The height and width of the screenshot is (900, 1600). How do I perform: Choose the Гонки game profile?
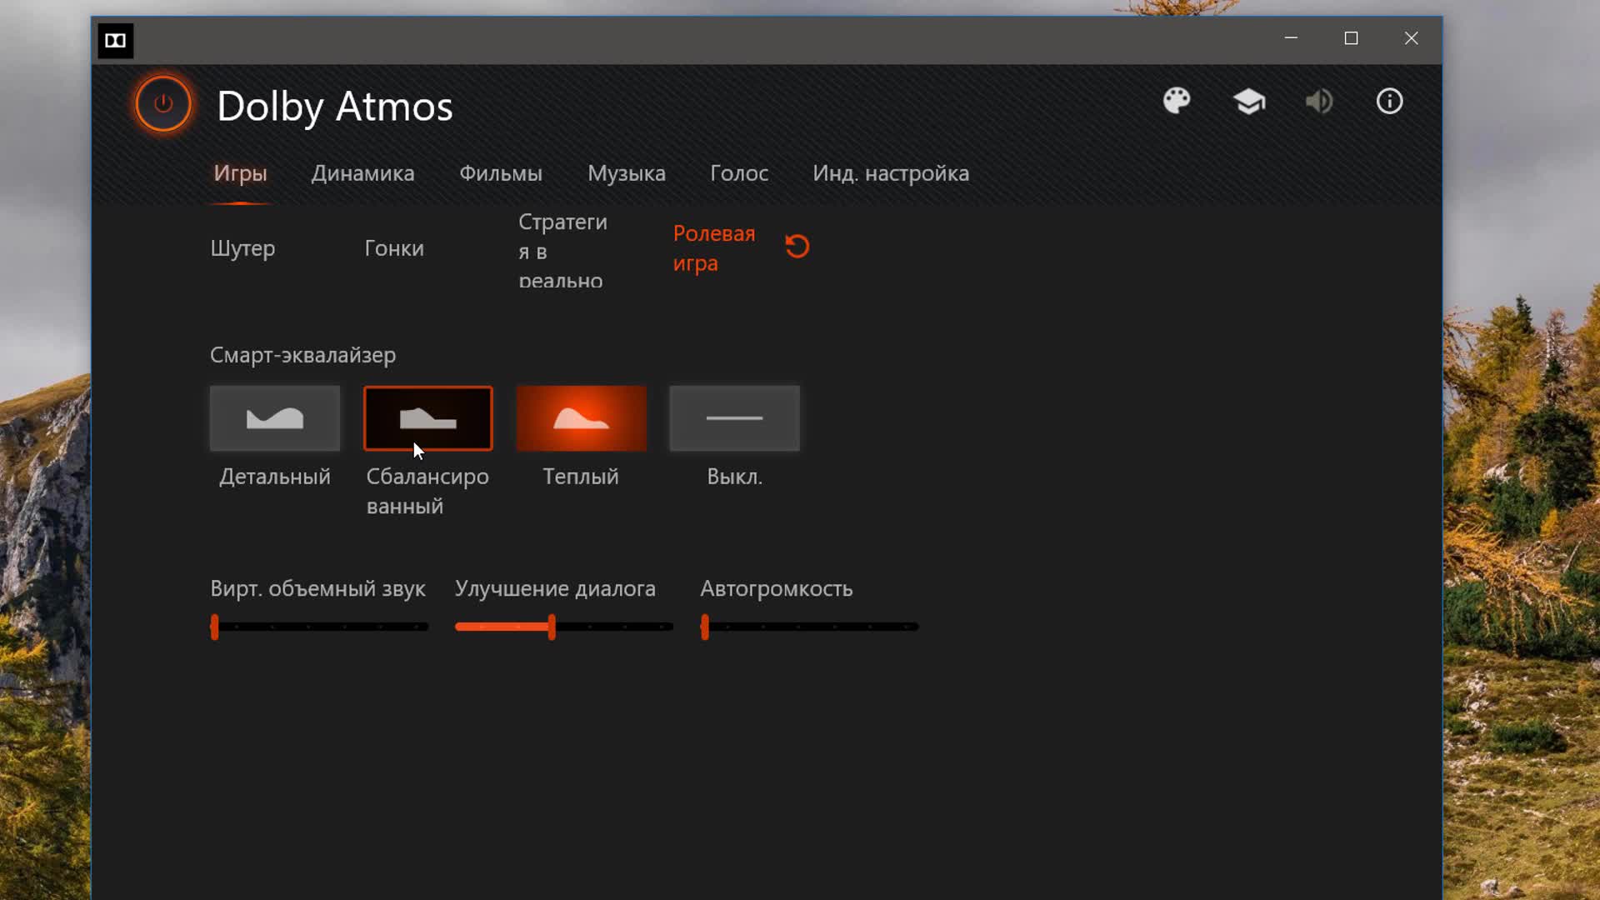[x=394, y=248]
